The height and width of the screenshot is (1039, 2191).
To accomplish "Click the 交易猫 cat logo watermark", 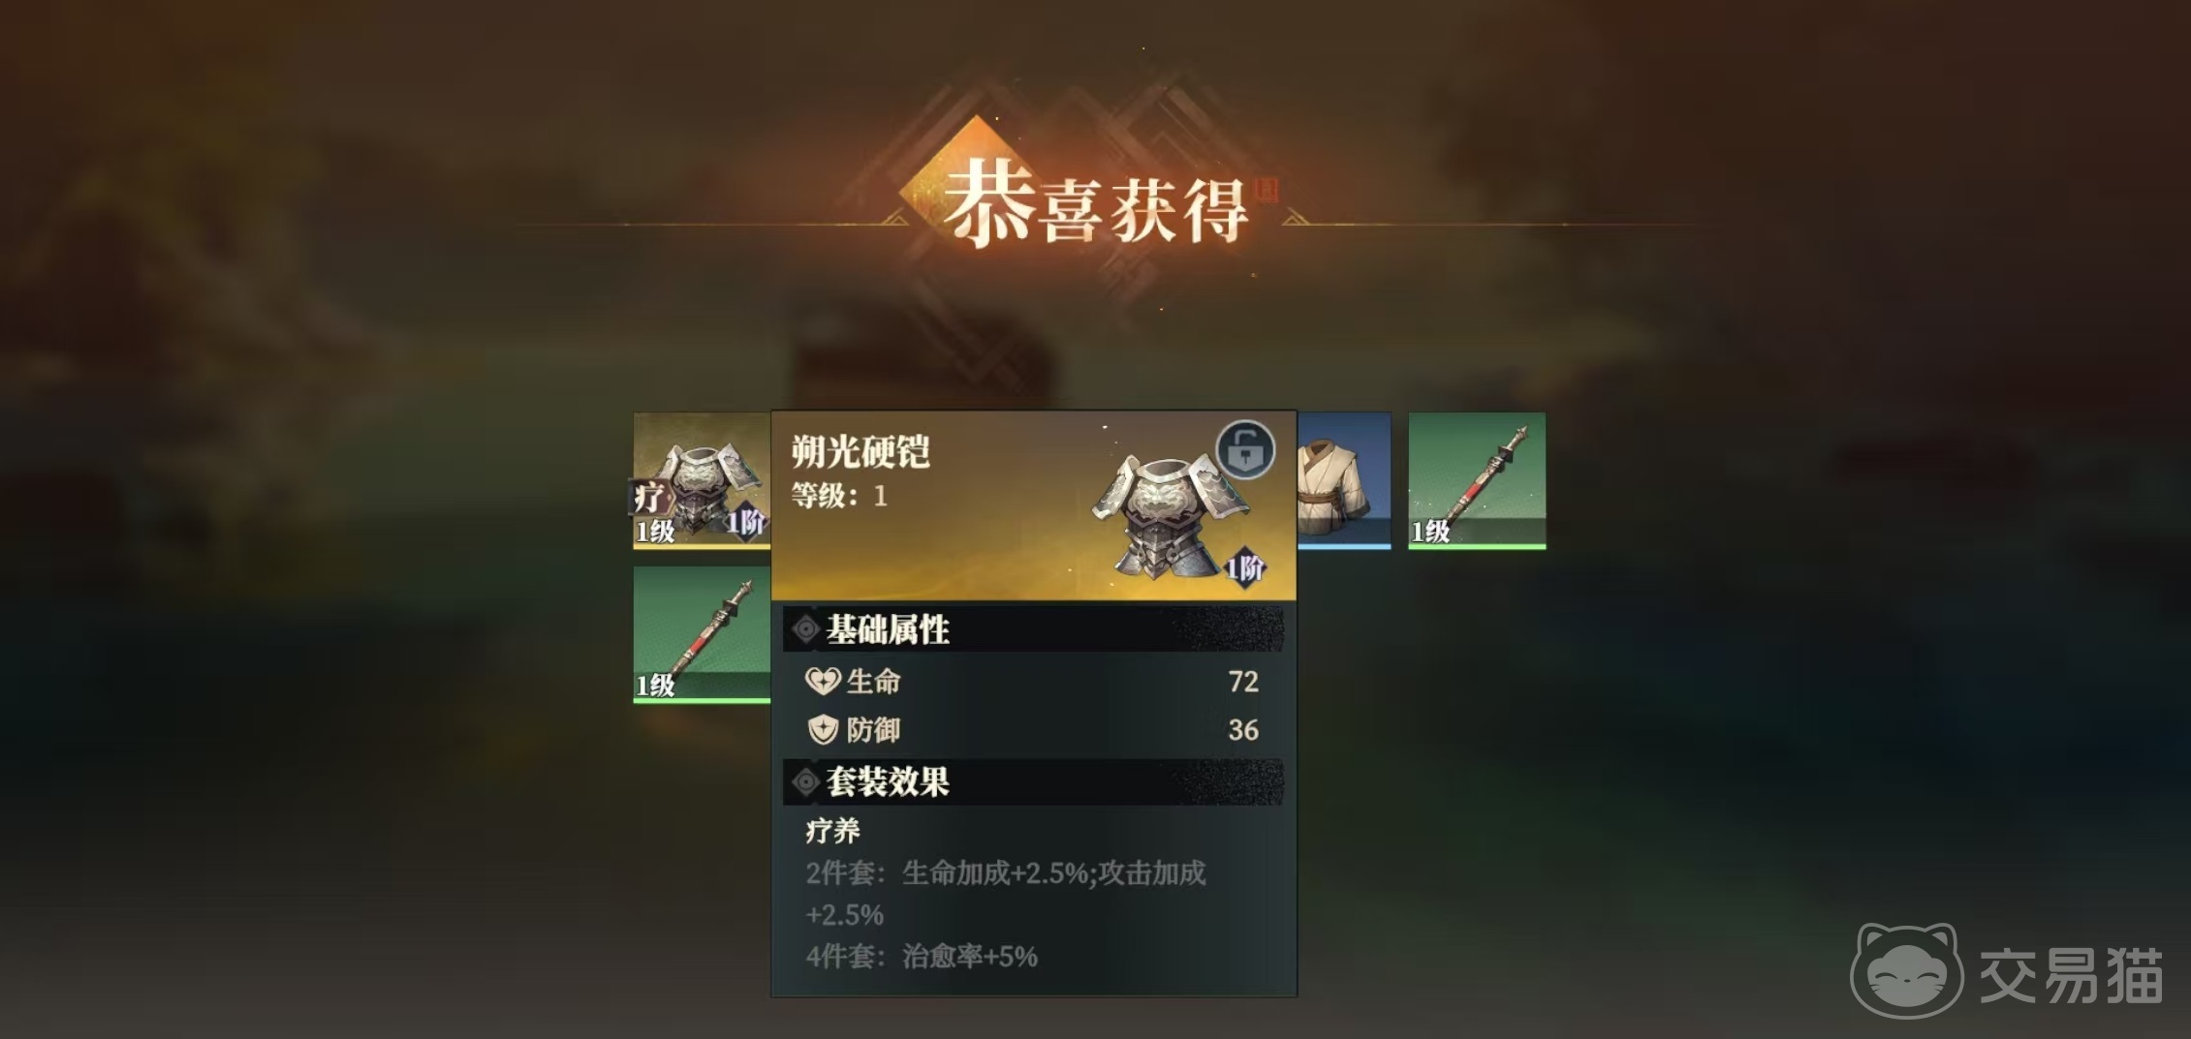I will click(x=1907, y=972).
